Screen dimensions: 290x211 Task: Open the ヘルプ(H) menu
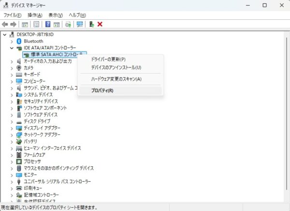point(77,15)
